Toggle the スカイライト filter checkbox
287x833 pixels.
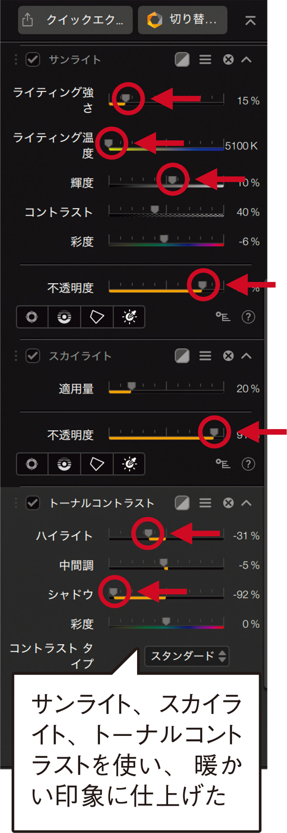click(x=33, y=356)
